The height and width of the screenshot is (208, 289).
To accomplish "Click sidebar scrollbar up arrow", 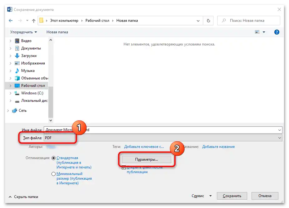I will pos(51,40).
